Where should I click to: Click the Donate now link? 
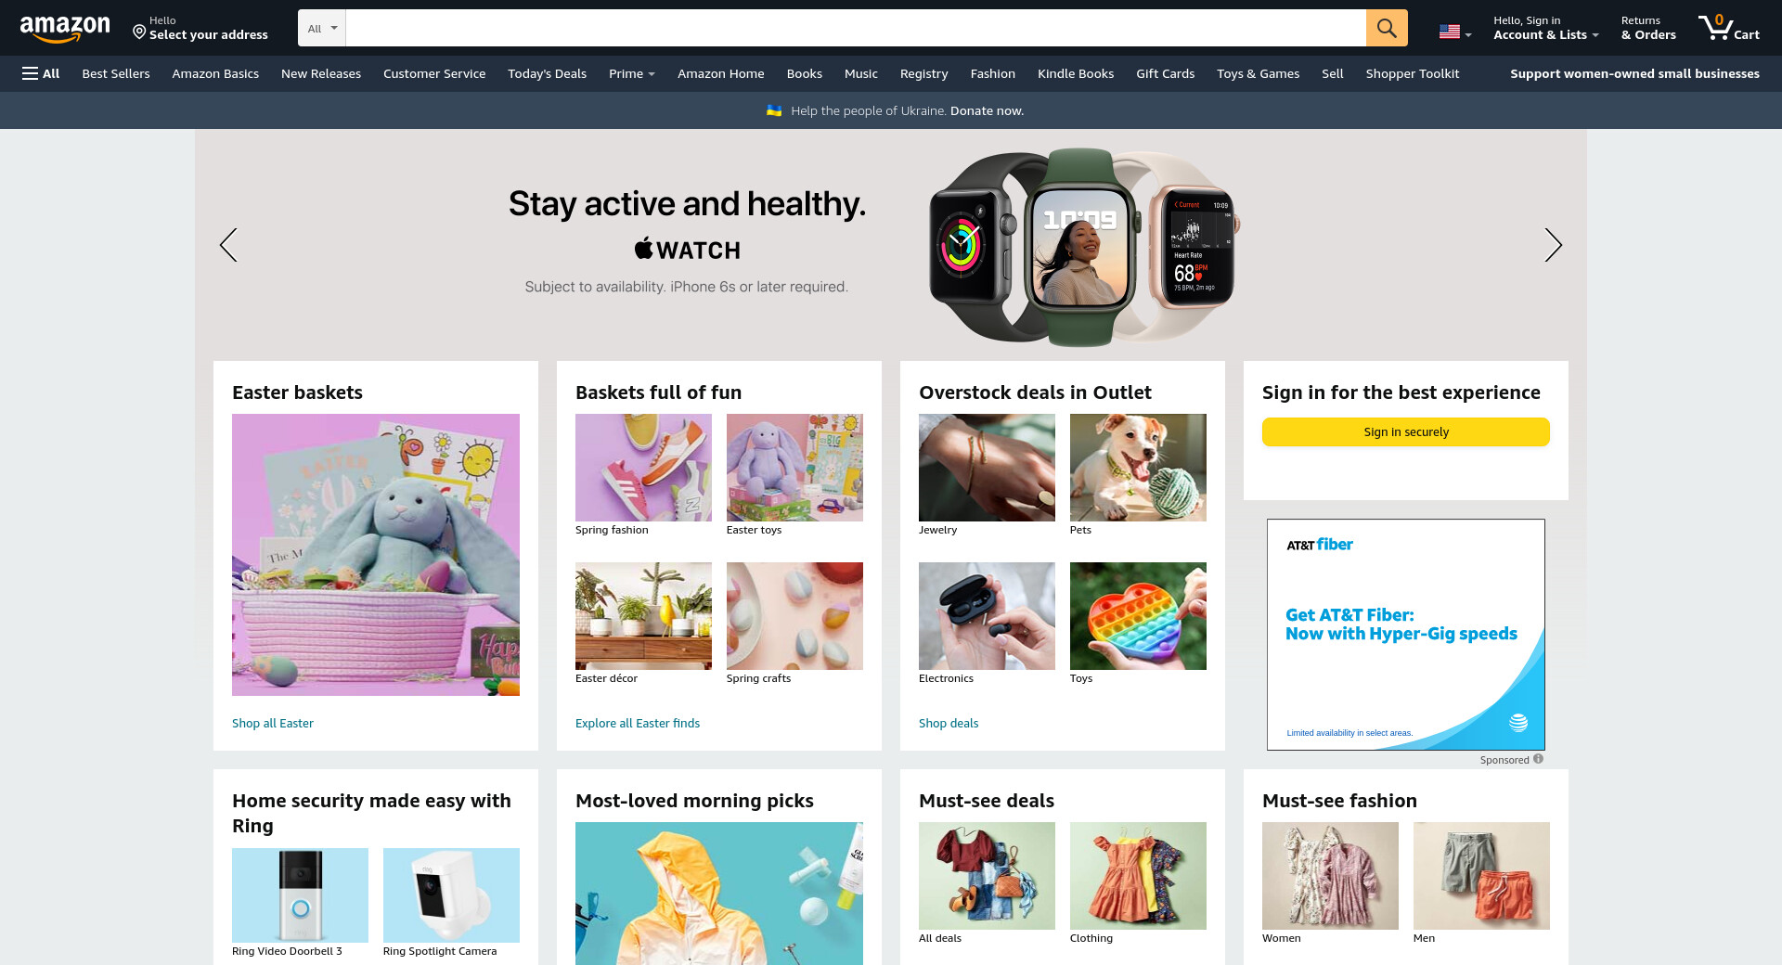pyautogui.click(x=987, y=110)
